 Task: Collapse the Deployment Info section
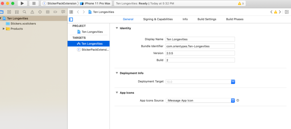pyautogui.click(x=117, y=73)
